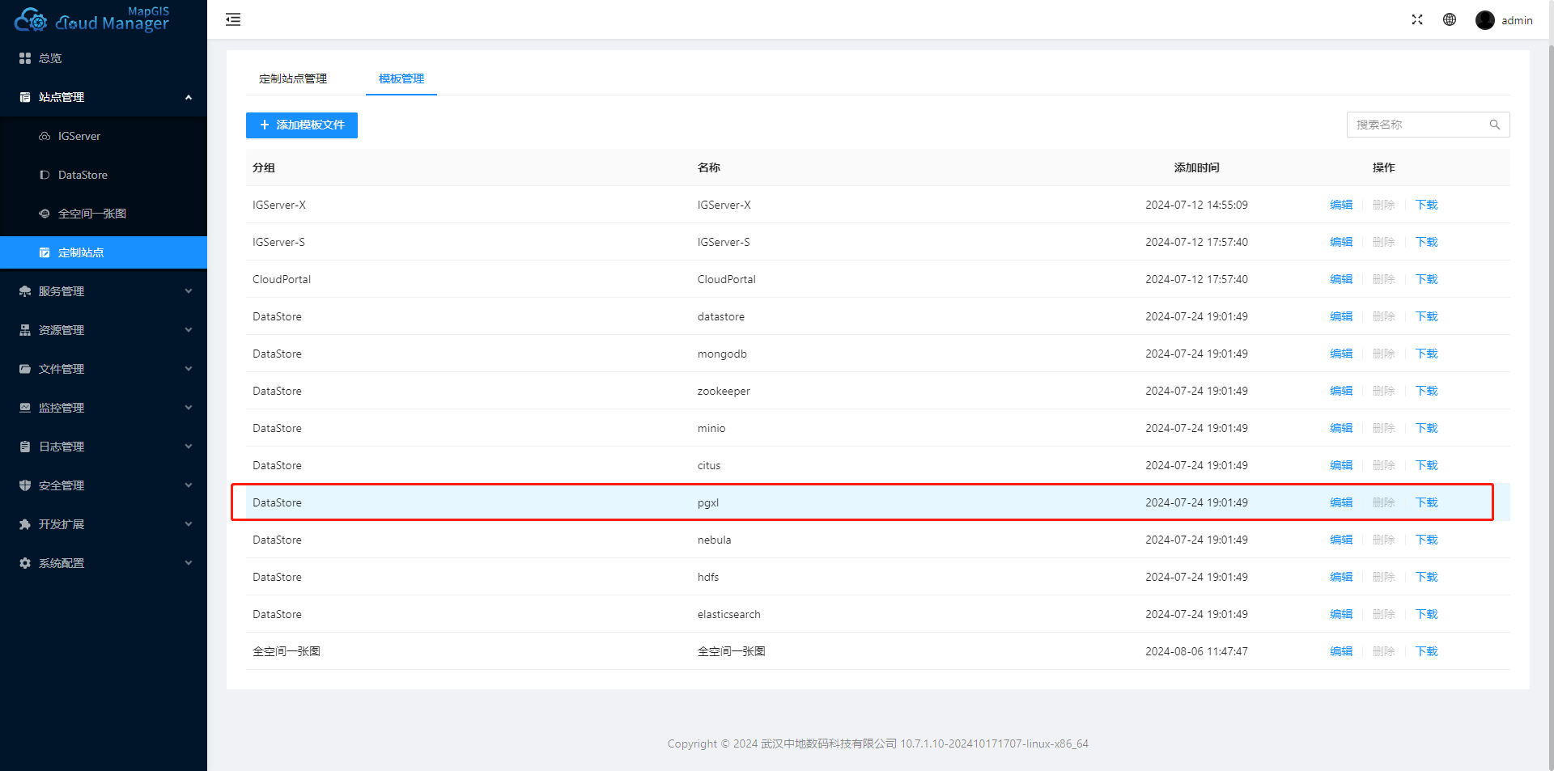The image size is (1554, 771).
Task: Edit the datastore template row
Action: [x=1341, y=316]
